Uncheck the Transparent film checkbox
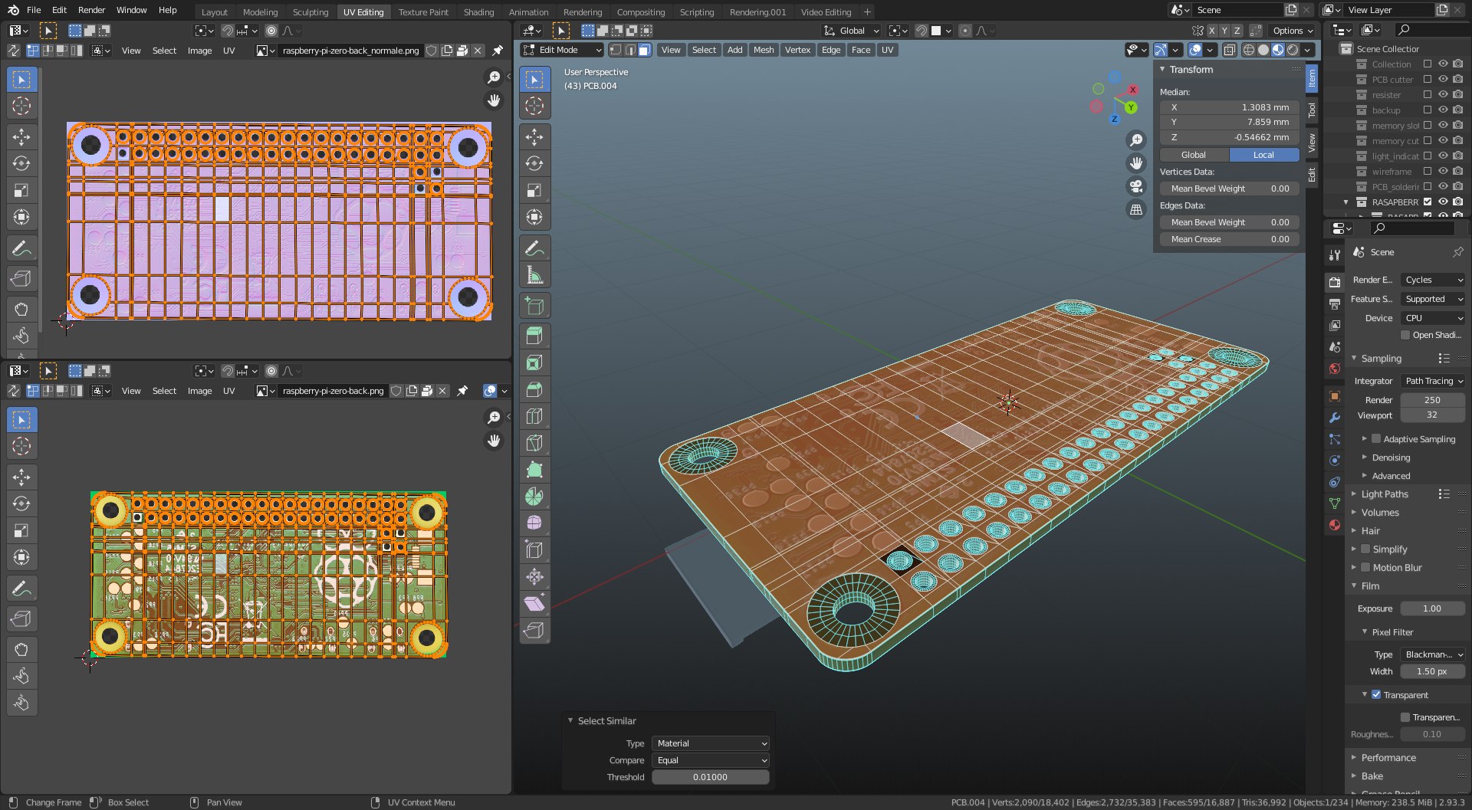The height and width of the screenshot is (810, 1472). click(x=1376, y=695)
